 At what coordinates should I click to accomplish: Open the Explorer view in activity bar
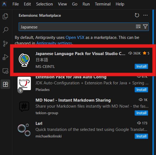point(5,16)
